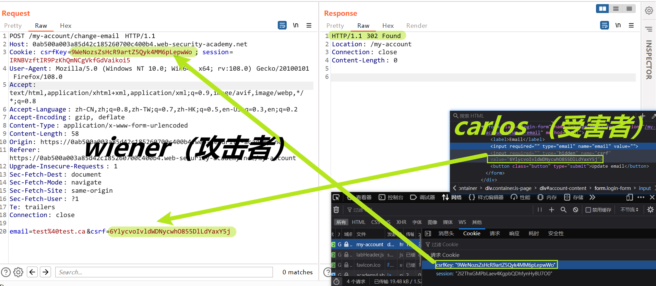Open devtools three-dot options menu
Viewport: 656px width, 286px height.
pyautogui.click(x=641, y=197)
